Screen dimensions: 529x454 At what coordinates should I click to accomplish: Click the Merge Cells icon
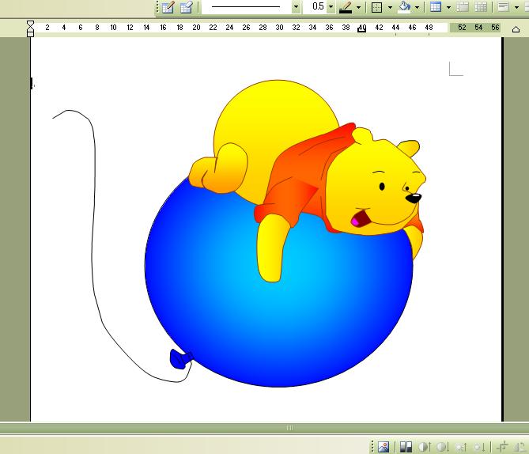tap(463, 7)
